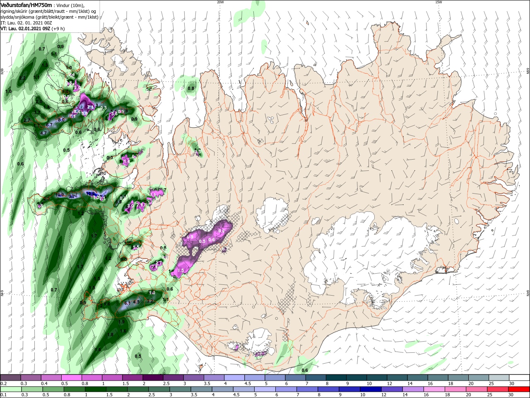Screen dimensions: 530x398
Task: Click the 'slydda/snjókoma' legend description line
Action: pos(49,17)
